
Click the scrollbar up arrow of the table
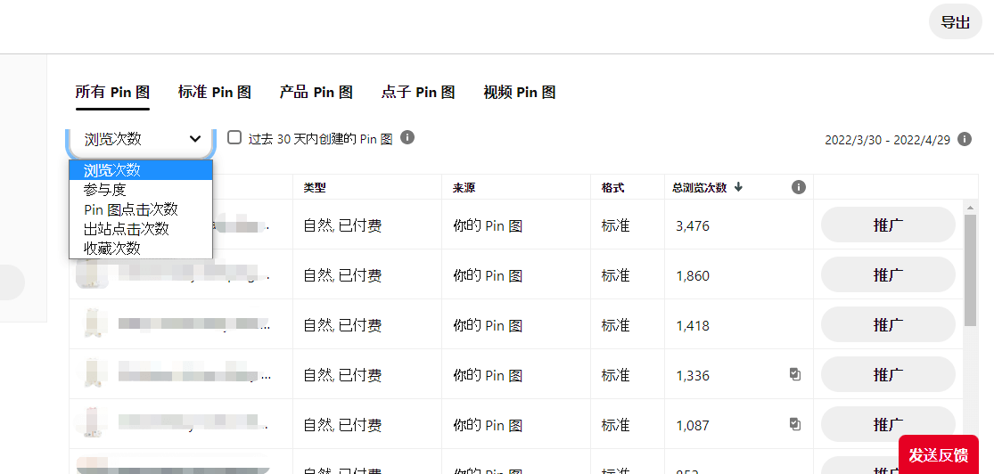point(970,207)
